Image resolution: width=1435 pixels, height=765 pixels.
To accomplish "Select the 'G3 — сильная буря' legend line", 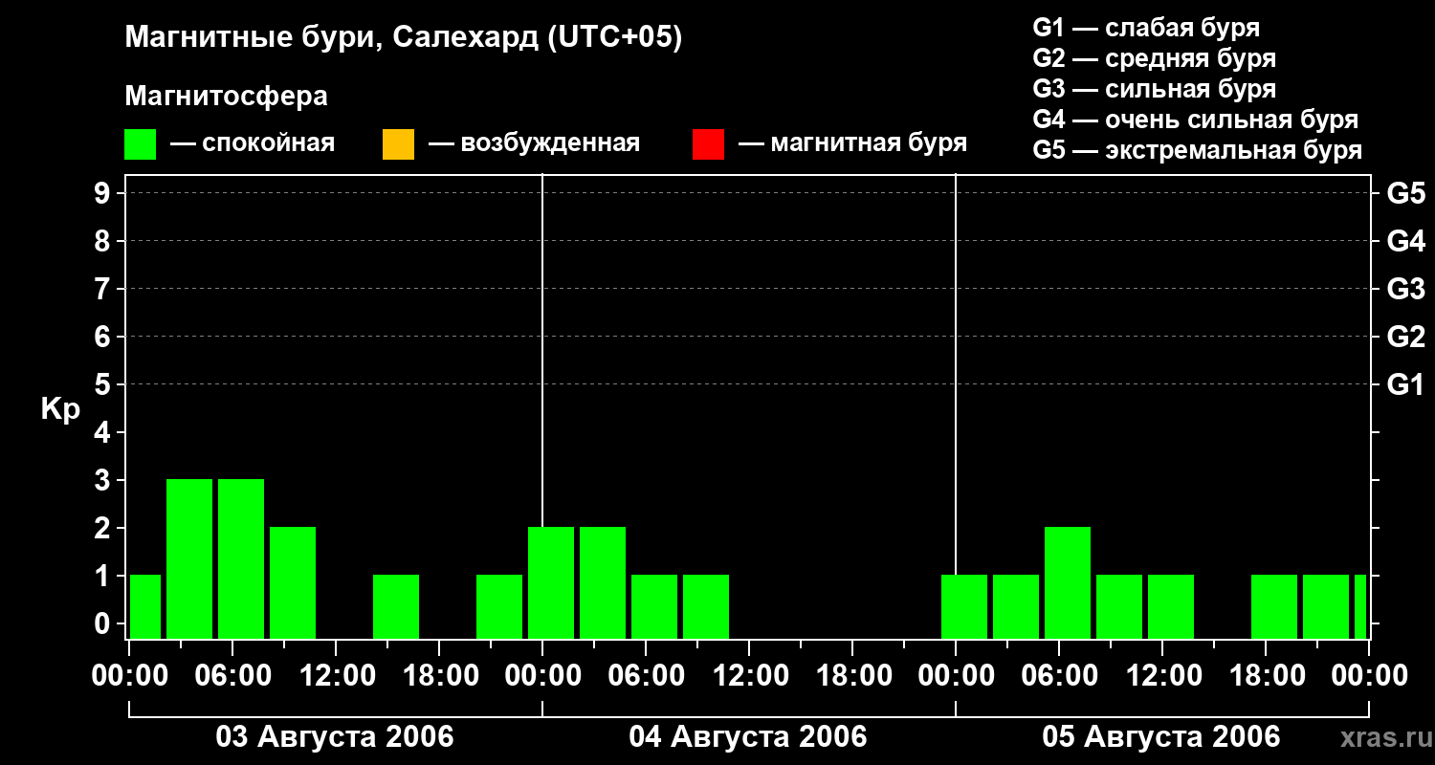I will tap(1155, 89).
